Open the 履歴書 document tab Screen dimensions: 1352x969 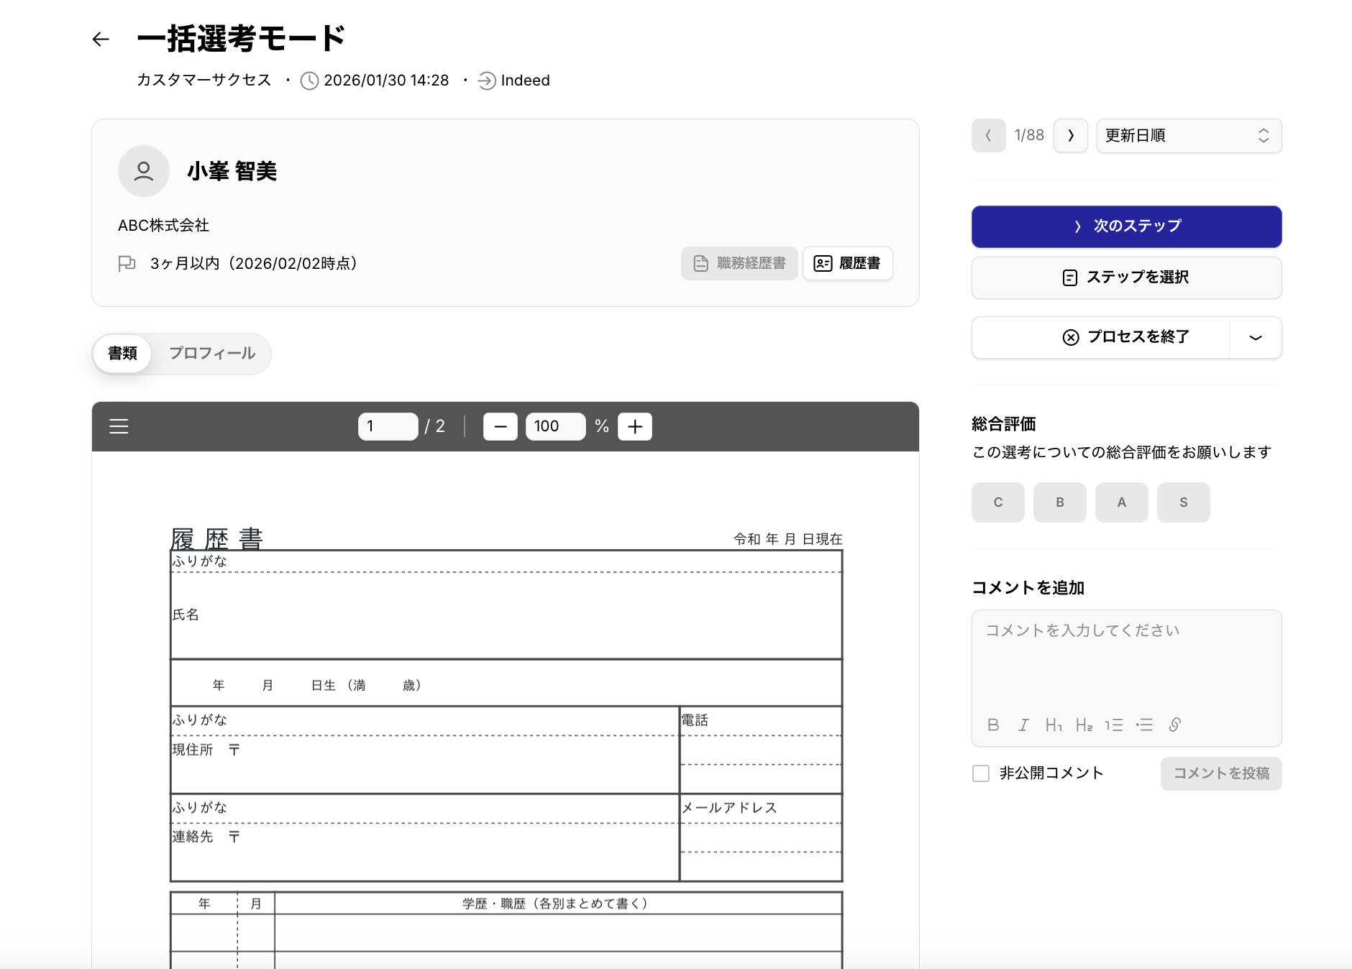point(847,263)
